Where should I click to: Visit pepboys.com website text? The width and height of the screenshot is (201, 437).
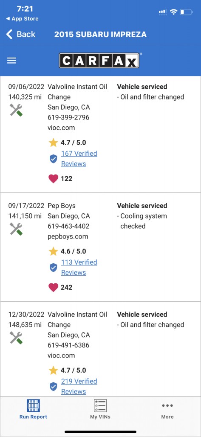(68, 236)
